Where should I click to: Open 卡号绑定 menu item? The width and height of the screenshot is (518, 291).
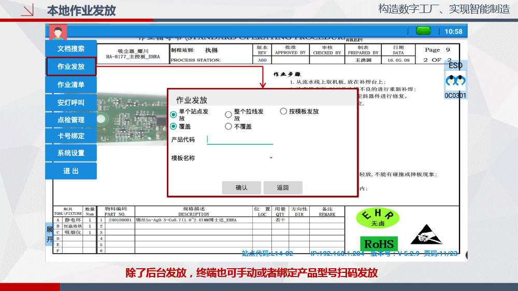tap(71, 136)
